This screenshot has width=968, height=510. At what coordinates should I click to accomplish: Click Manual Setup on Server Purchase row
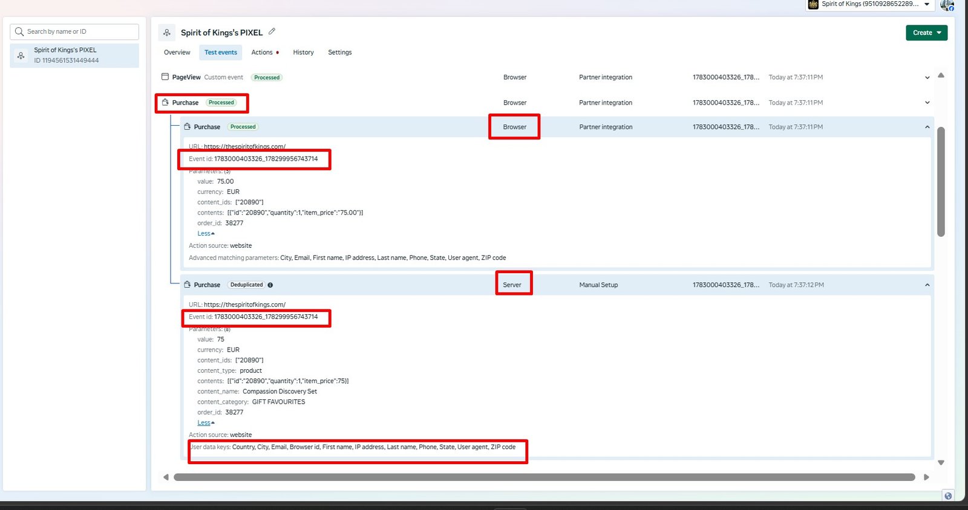coord(598,285)
